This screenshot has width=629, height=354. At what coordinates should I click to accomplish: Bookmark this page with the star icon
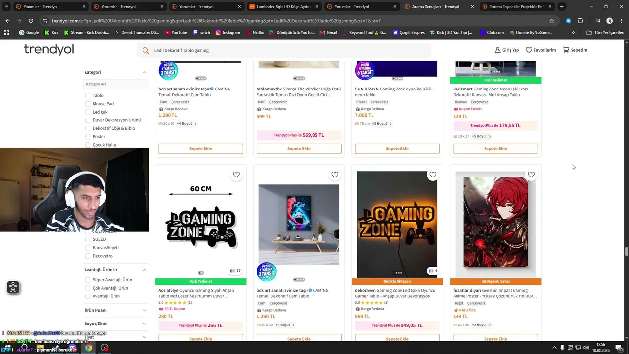(x=552, y=21)
